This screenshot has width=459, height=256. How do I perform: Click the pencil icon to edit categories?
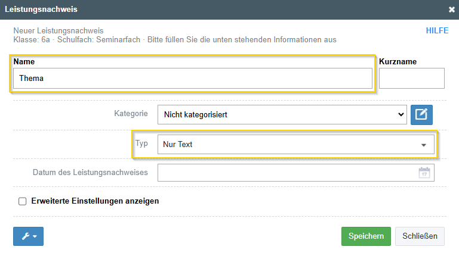coord(421,115)
